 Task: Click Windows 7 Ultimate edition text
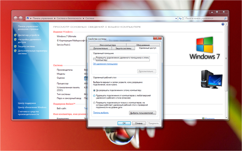pos(67,36)
